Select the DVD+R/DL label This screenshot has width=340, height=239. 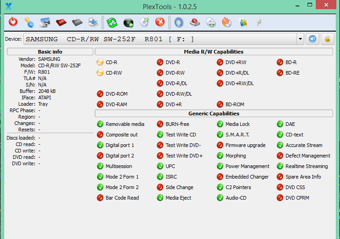(x=237, y=73)
